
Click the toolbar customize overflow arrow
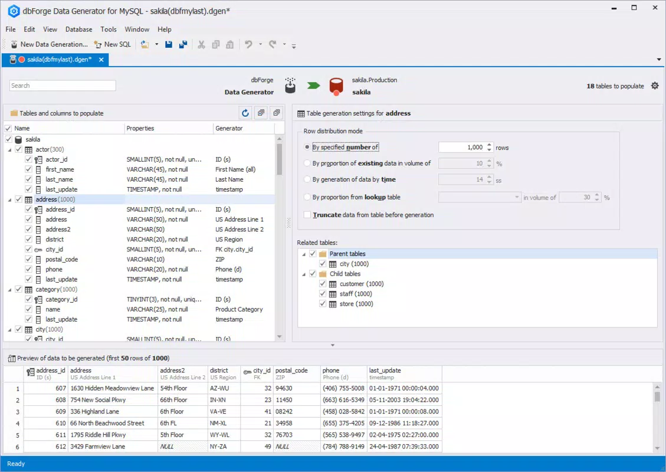point(294,45)
